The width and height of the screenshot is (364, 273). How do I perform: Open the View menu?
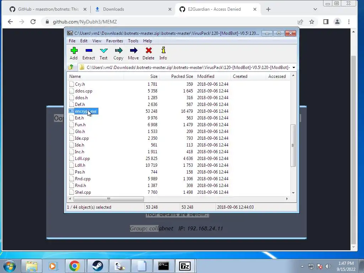pyautogui.click(x=97, y=41)
